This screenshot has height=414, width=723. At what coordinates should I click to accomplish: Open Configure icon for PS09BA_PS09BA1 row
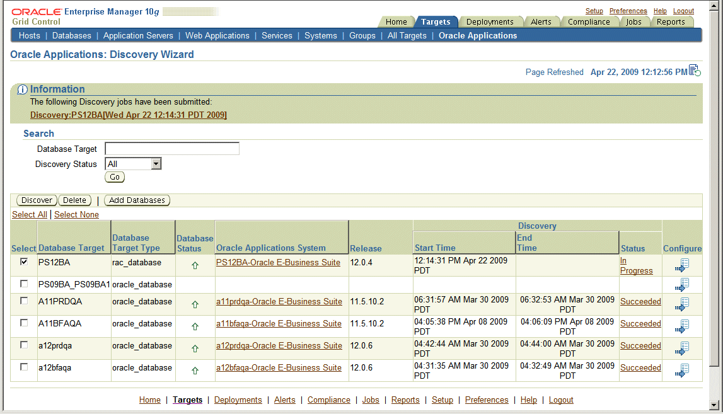[x=682, y=285]
